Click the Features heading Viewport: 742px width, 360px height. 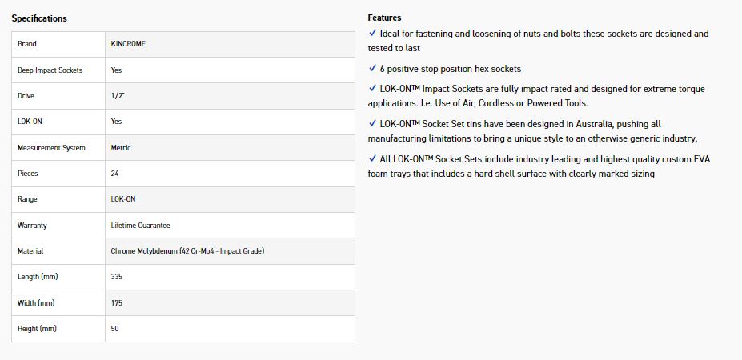point(384,18)
